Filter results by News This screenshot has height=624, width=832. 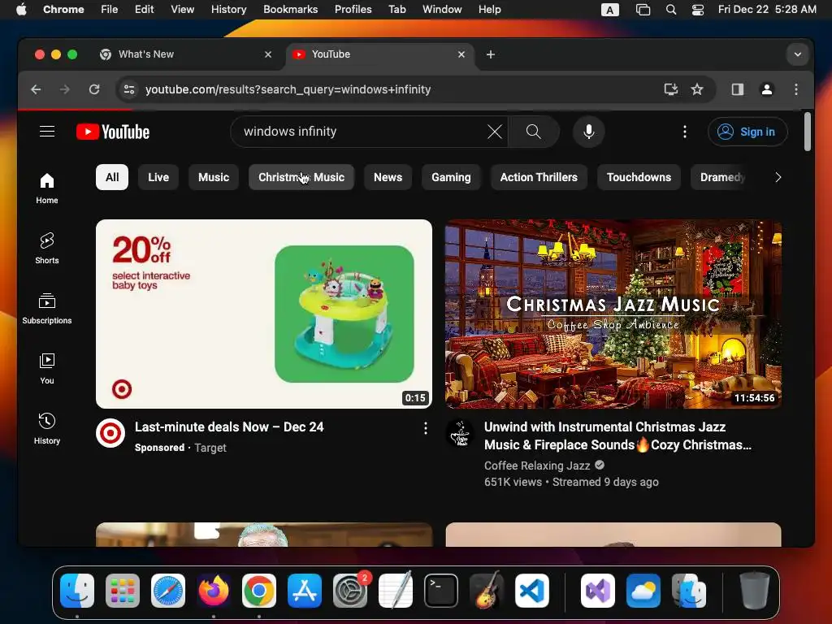[388, 177]
